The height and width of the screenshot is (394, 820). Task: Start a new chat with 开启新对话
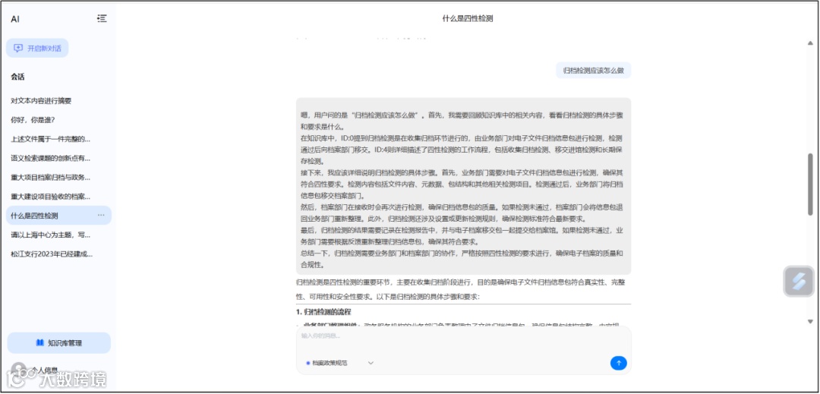pos(37,48)
